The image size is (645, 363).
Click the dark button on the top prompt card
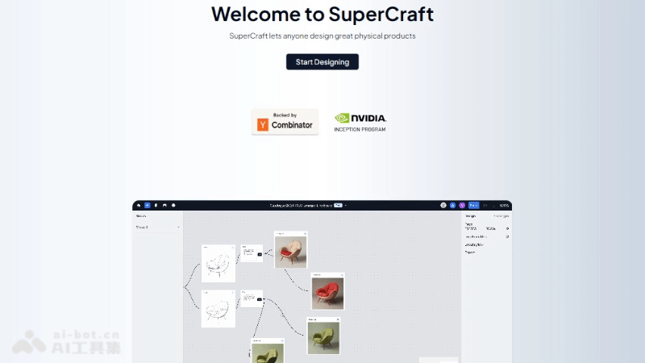(259, 254)
